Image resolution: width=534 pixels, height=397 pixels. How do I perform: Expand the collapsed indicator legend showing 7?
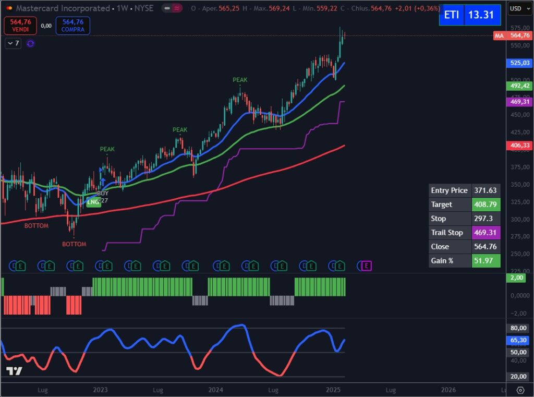[13, 43]
